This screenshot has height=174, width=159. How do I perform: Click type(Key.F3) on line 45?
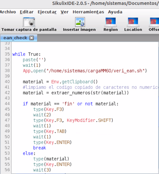pos(49,109)
